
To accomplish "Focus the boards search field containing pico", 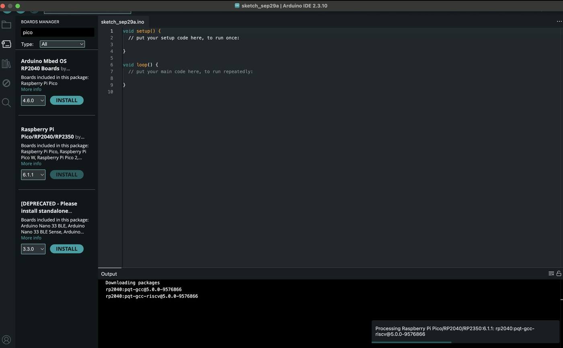I will pos(58,33).
